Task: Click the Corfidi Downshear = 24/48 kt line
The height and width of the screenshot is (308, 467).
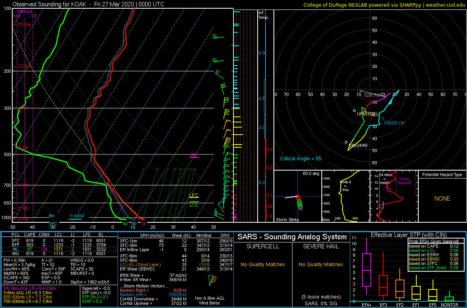Action: [153, 299]
